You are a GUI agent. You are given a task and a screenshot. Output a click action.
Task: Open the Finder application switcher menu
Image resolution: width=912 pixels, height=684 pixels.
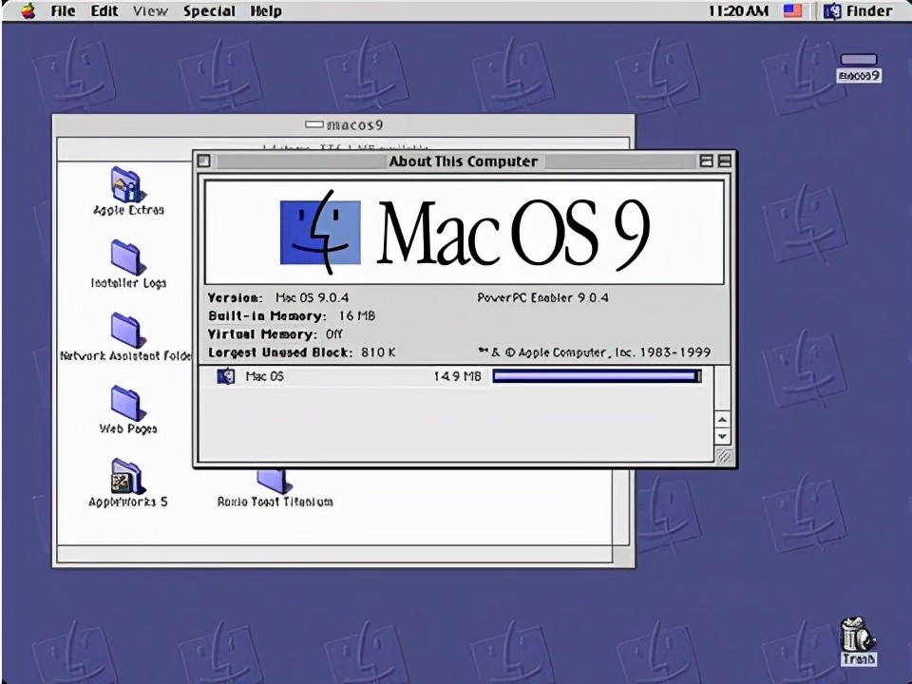(x=858, y=11)
